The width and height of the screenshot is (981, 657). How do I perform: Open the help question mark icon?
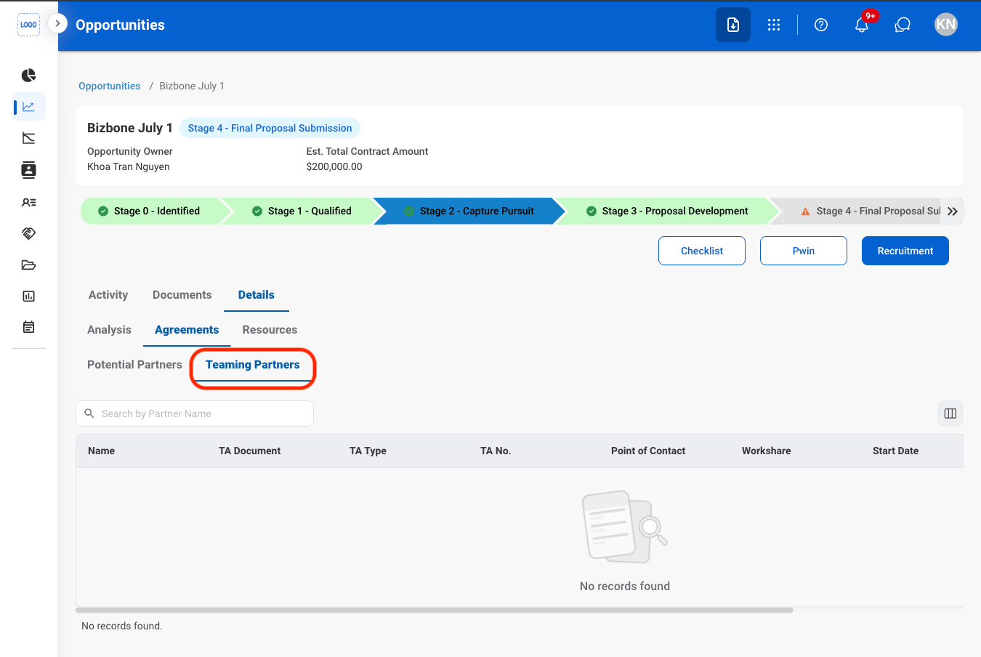click(x=821, y=25)
